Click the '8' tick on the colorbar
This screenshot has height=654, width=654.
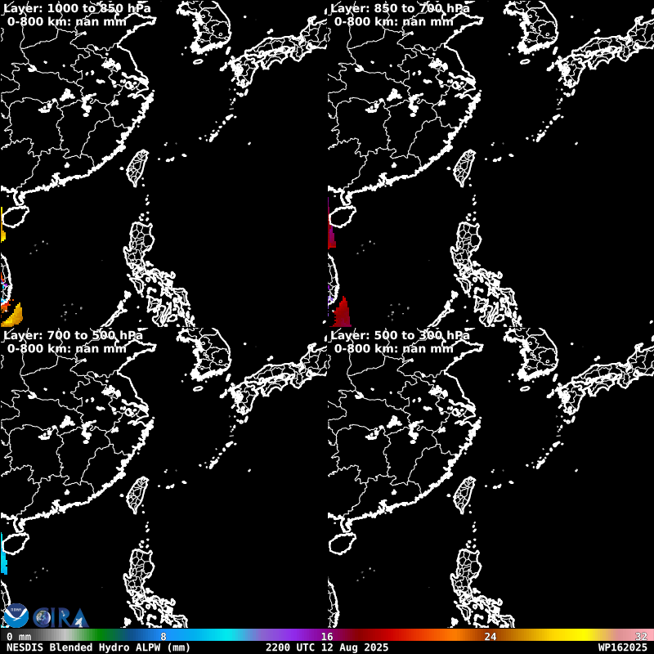tap(163, 637)
